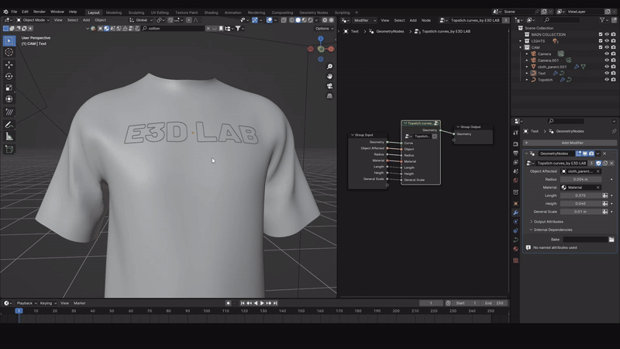Open the Playback dropdown in timeline

(x=26, y=303)
